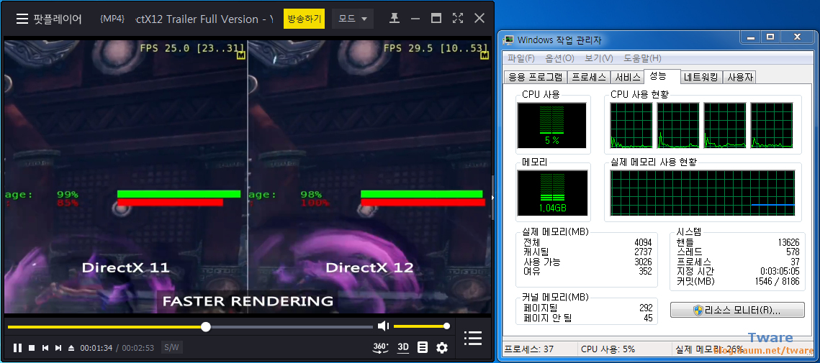Image resolution: width=820 pixels, height=363 pixels.
Task: Show the playlist panel
Action: (473, 338)
